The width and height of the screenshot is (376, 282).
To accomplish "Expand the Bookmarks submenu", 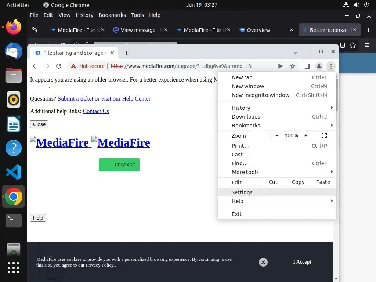I will point(276,126).
